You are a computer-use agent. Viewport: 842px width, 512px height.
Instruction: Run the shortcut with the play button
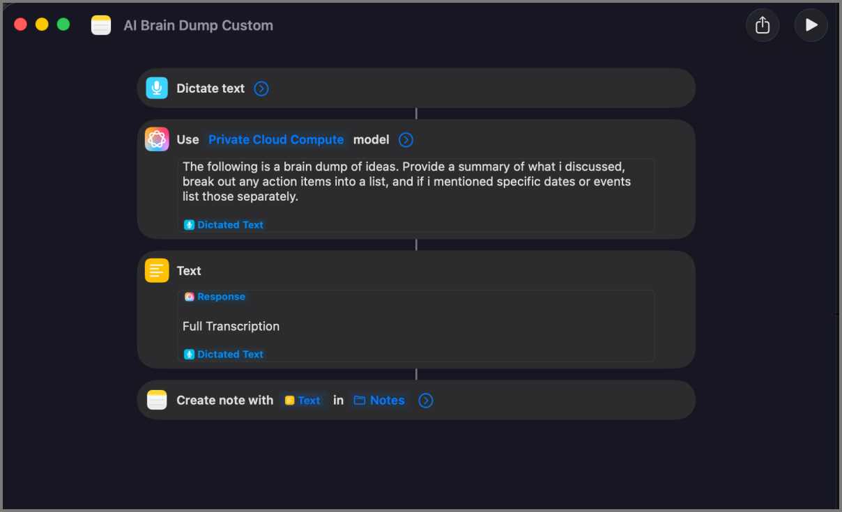tap(811, 24)
